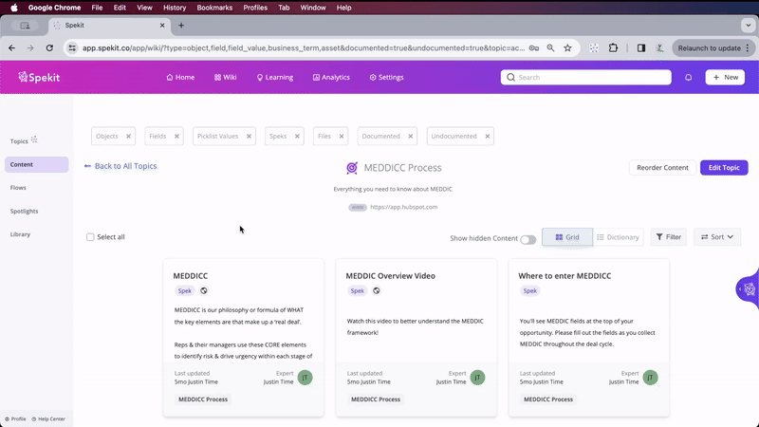Image resolution: width=759 pixels, height=427 pixels.
Task: Click the Spekit logo in header
Action: click(39, 77)
